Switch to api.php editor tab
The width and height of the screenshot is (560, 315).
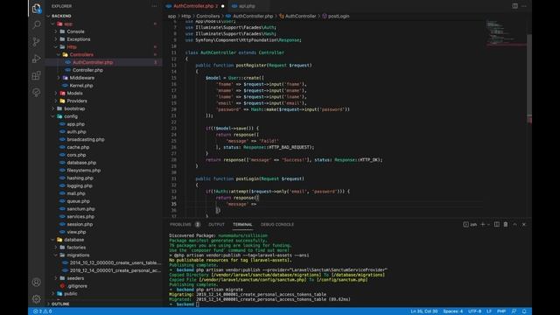pyautogui.click(x=247, y=6)
